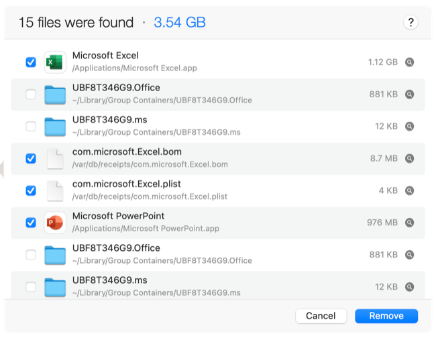Uncheck the Microsoft PowerPoint checkbox

pos(31,223)
